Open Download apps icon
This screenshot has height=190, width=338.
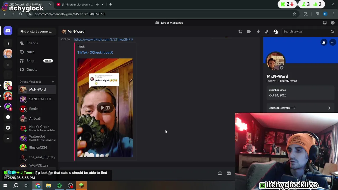(8, 138)
